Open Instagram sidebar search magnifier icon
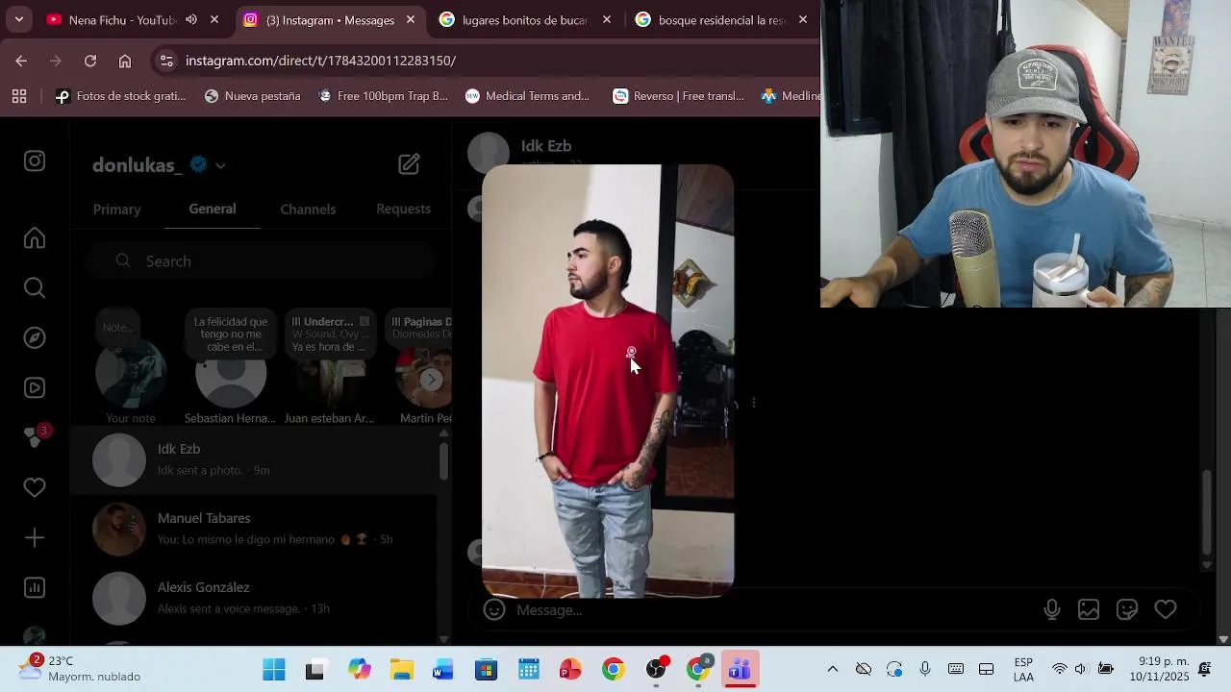 (35, 287)
